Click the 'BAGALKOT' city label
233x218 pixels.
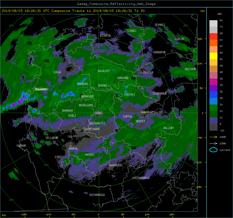tap(104, 71)
